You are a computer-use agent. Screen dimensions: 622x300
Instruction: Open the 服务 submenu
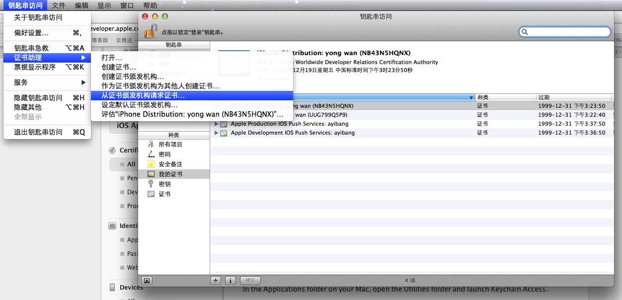47,82
